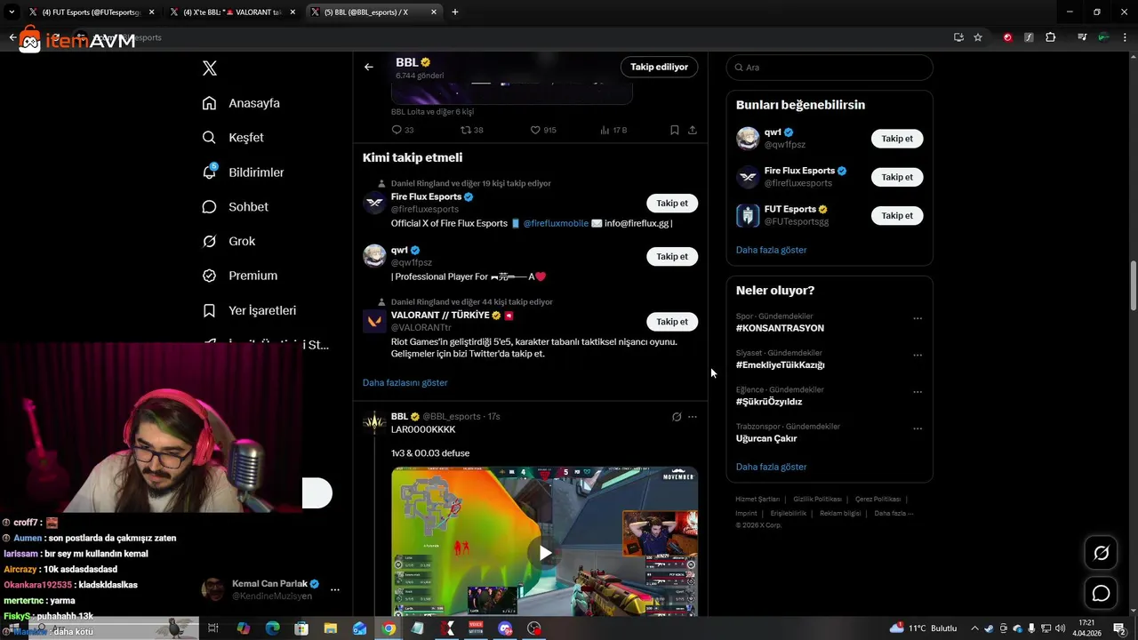This screenshot has width=1138, height=640.
Task: Click Daha fazlasını göster under suggestions
Action: pos(405,382)
